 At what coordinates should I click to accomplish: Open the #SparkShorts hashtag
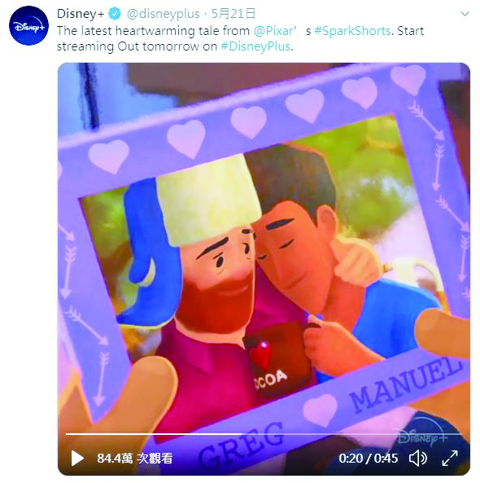tap(352, 31)
